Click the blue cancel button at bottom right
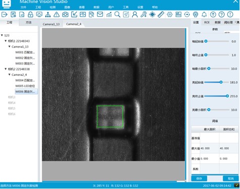The height and width of the screenshot is (189, 240). [x=231, y=178]
